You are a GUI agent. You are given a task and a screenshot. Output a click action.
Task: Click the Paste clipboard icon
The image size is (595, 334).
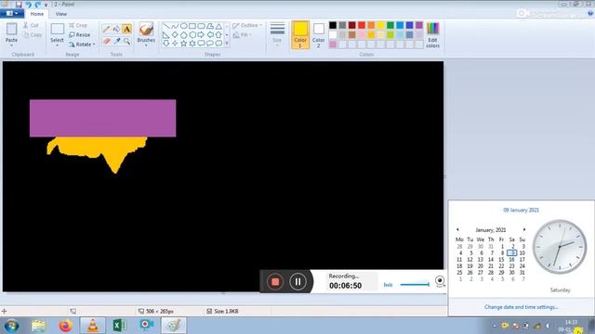pyautogui.click(x=11, y=29)
